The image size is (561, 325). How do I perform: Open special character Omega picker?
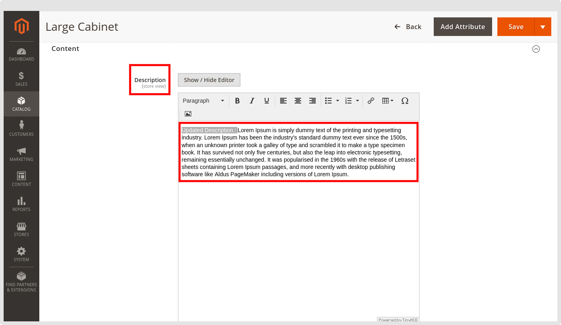click(x=405, y=101)
